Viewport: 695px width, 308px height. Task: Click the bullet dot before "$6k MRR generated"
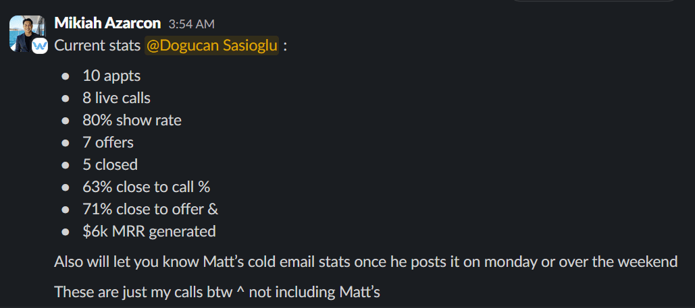(x=66, y=232)
